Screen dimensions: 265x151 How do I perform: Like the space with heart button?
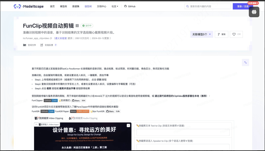point(236,34)
